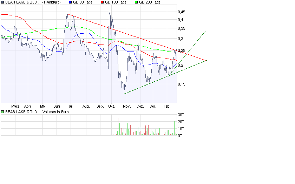This screenshot has height=184, width=295.
Task: Click the 0,3 price axis value
Action: tap(181, 39)
